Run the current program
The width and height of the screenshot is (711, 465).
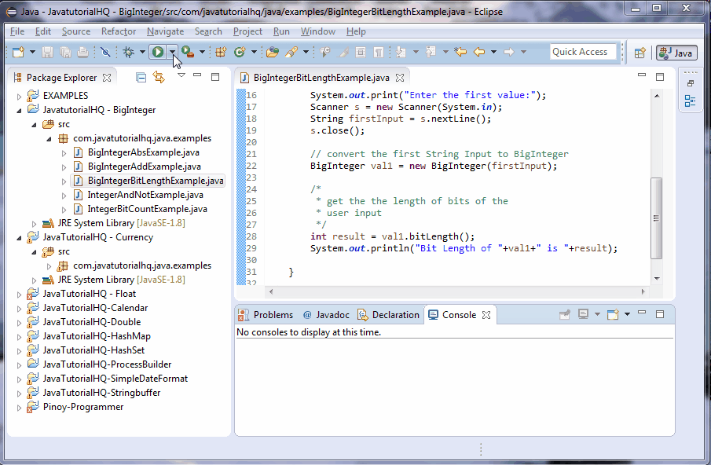[159, 53]
